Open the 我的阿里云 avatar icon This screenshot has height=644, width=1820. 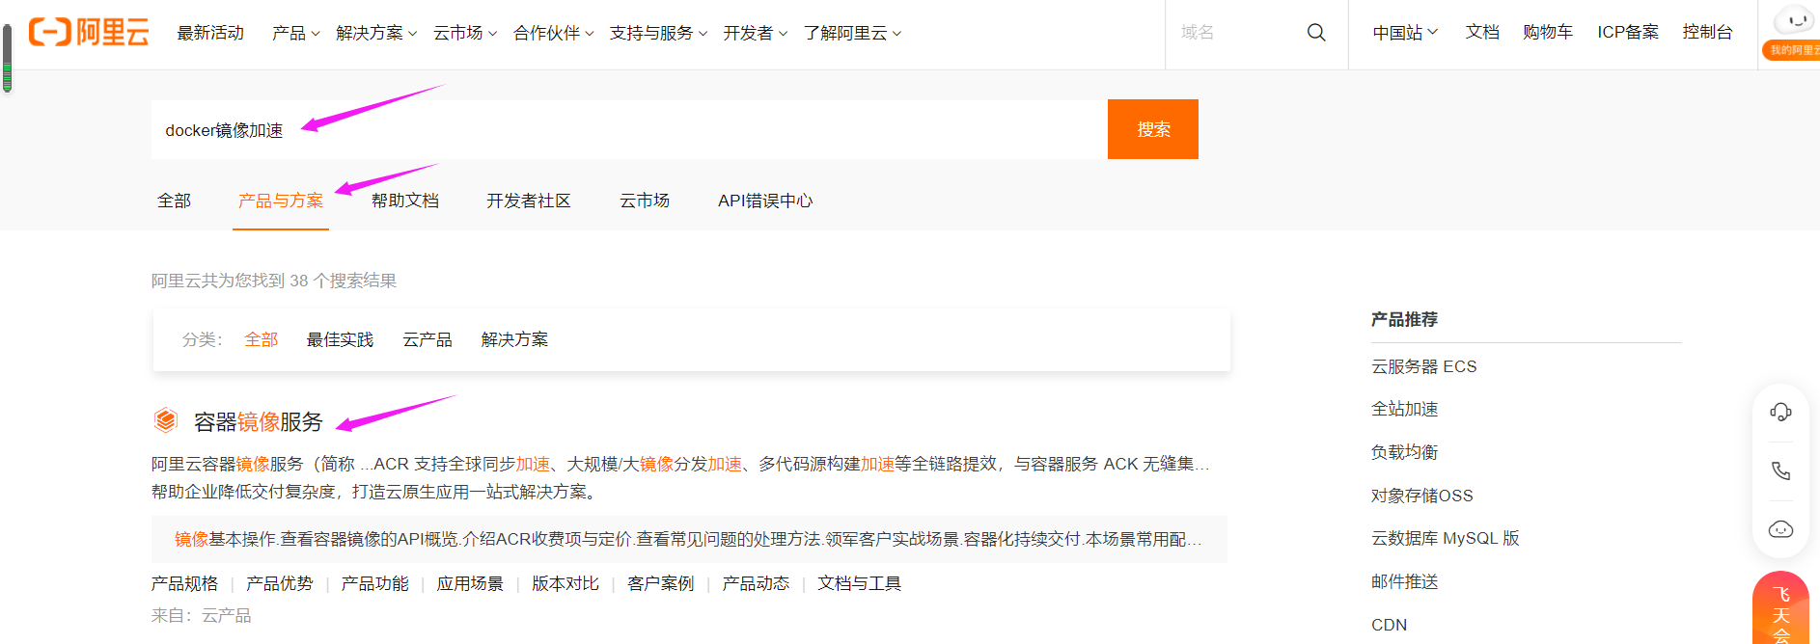[1794, 32]
